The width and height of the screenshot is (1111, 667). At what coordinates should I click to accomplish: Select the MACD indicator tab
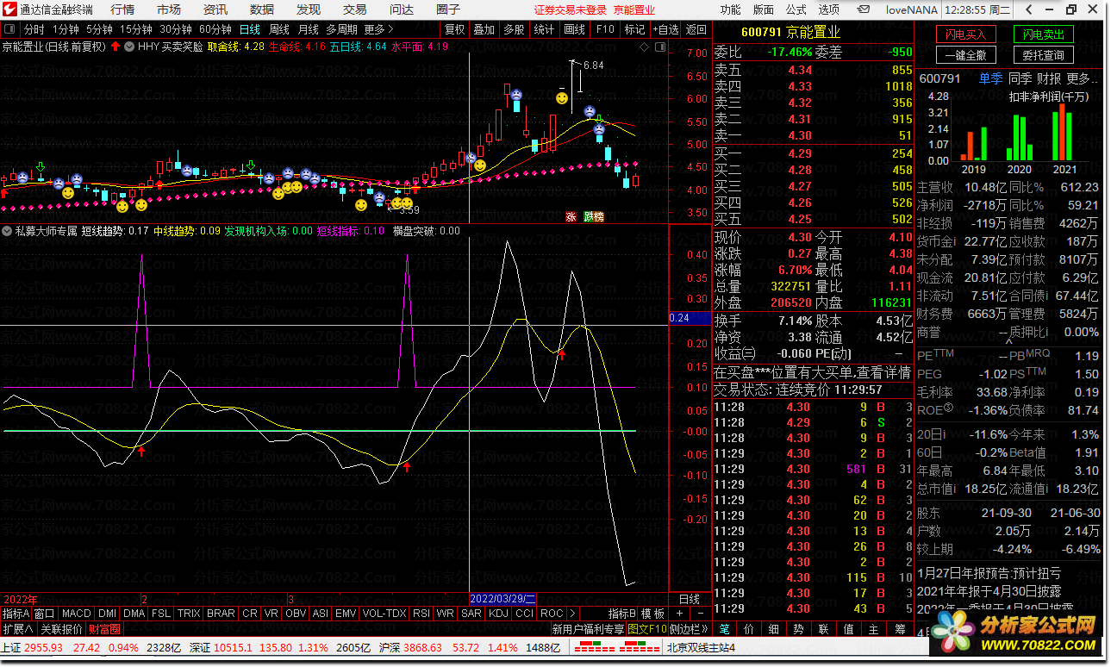[x=76, y=614]
